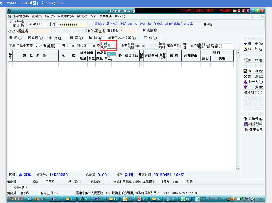Open the 查询(Q) menu
Screen dimensions: 272x203
coord(37,16)
